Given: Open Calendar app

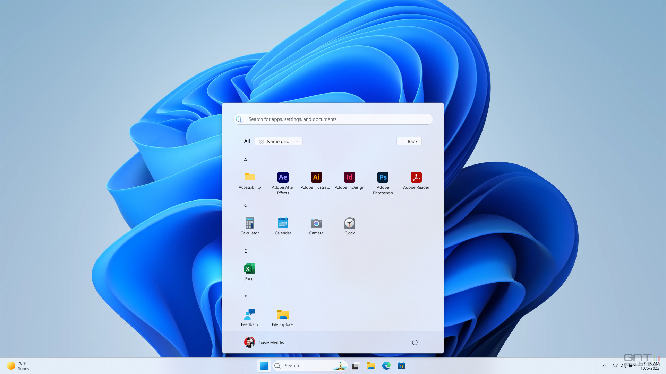Looking at the screenshot, I should pos(283,223).
